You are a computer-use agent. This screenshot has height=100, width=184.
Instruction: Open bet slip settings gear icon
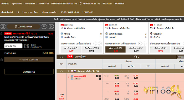click(x=51, y=27)
